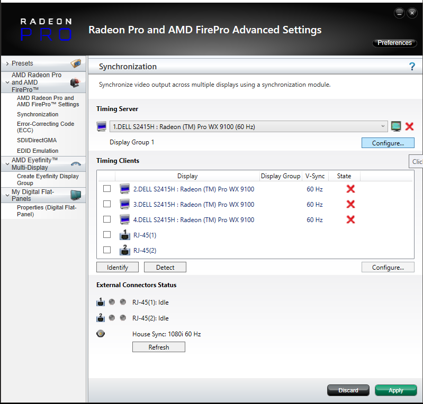Click the V-Sync column header

315,176
